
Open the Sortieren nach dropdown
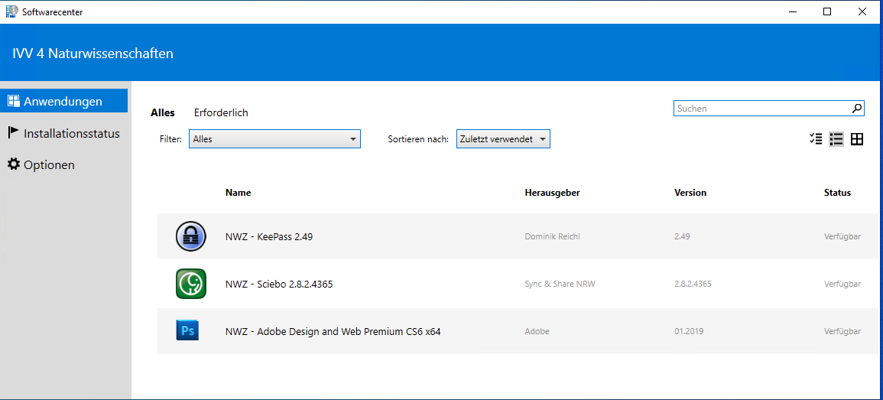[x=502, y=139]
